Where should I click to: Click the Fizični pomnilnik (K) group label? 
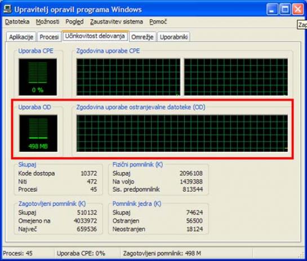point(137,165)
